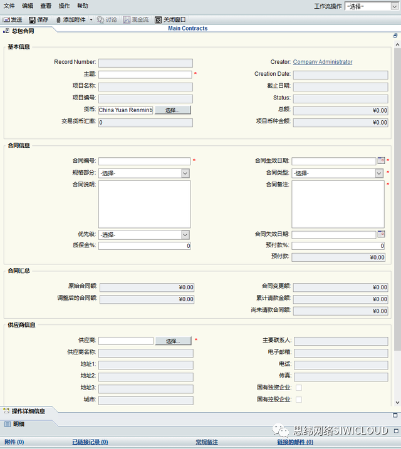This screenshot has width=401, height=449.
Task: Click the 关闭窗口 toolbar label
Action: (x=174, y=20)
